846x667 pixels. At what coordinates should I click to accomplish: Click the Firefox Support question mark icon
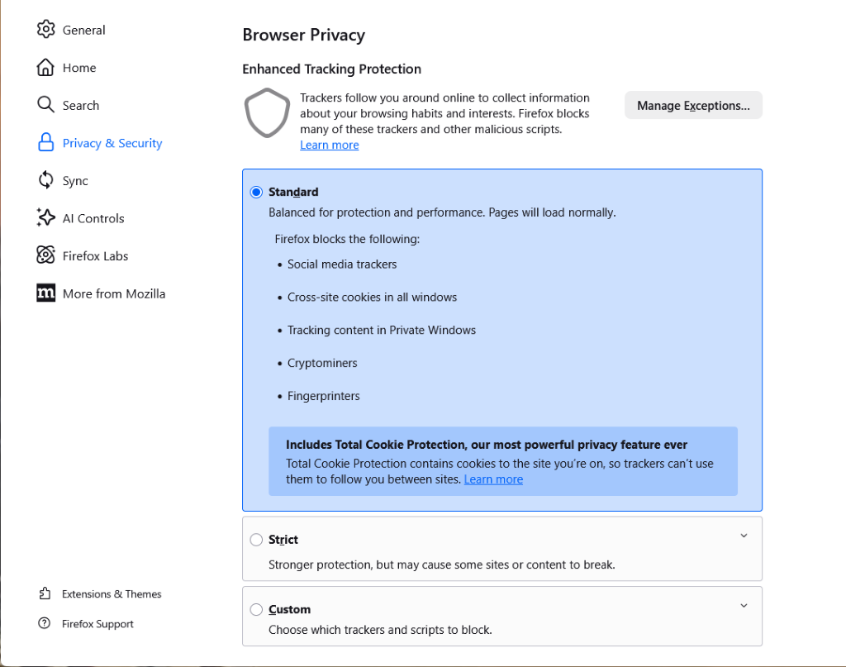45,623
